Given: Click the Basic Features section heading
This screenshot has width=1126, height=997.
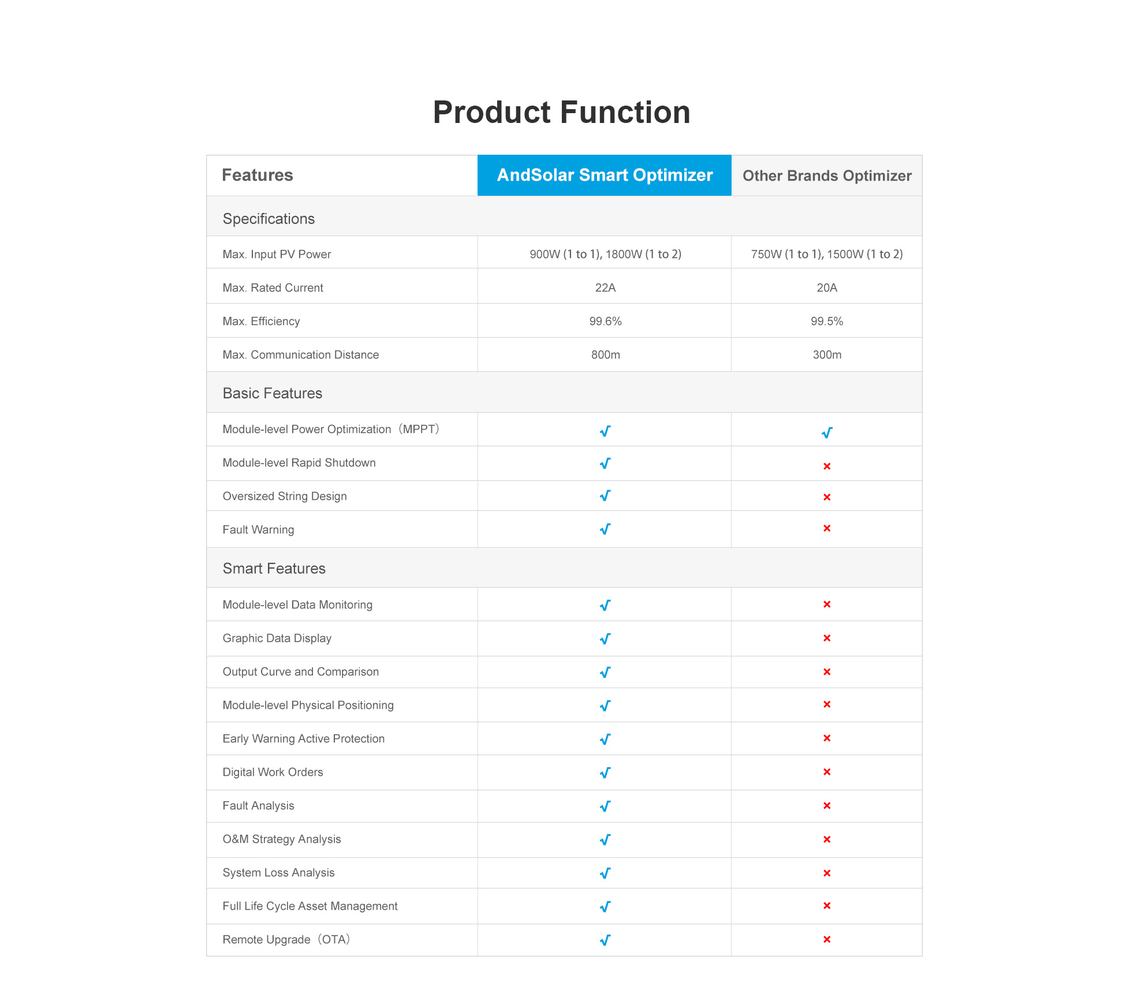Looking at the screenshot, I should tap(272, 393).
